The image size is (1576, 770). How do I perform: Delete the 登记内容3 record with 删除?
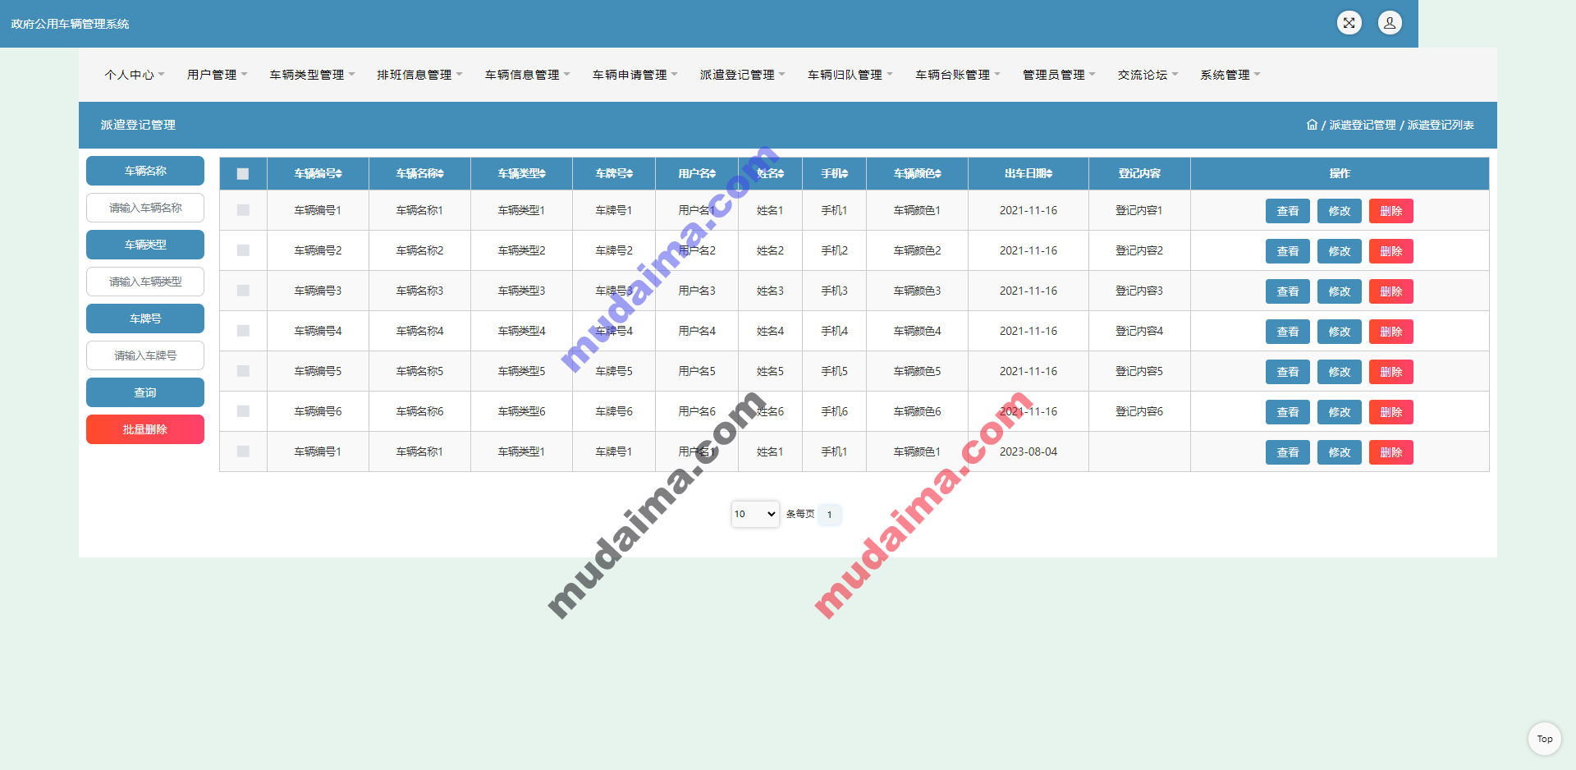1391,291
